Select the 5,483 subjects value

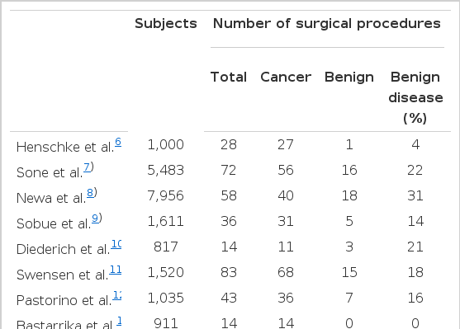pos(166,170)
